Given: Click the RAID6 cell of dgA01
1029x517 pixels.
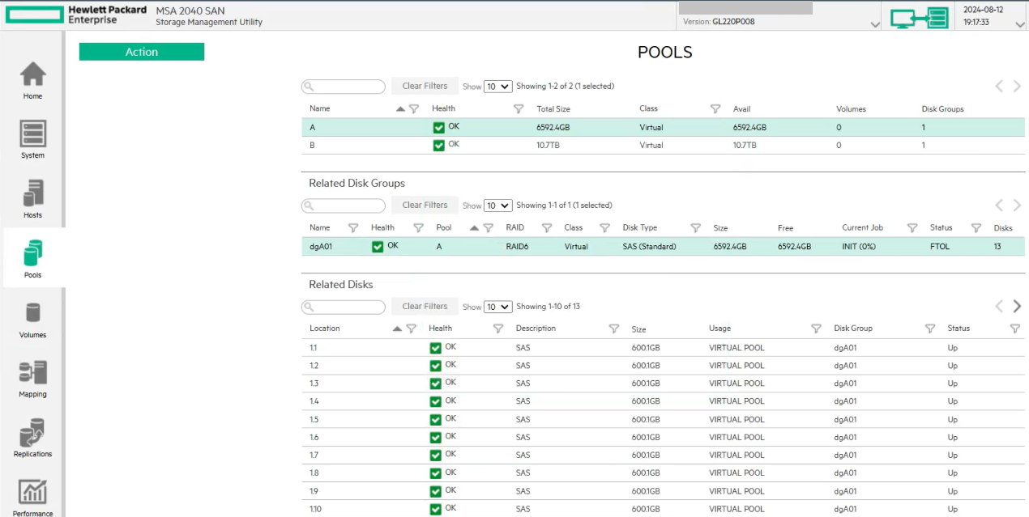Looking at the screenshot, I should (517, 247).
